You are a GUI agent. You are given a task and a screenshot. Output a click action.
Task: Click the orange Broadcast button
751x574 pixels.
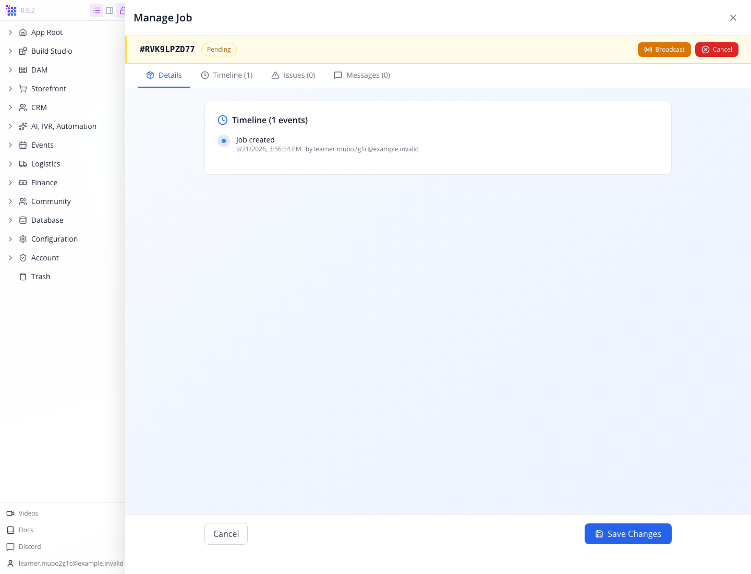click(x=664, y=50)
